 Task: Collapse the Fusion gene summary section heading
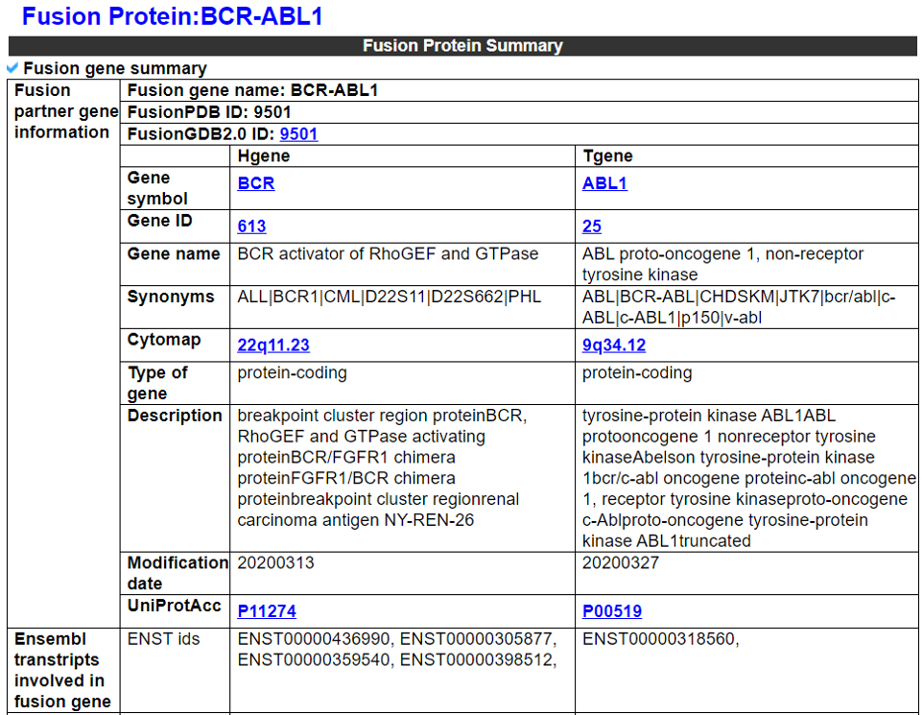(x=114, y=69)
